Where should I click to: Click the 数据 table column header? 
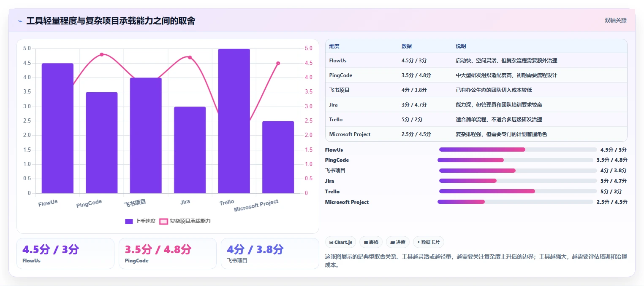(407, 46)
